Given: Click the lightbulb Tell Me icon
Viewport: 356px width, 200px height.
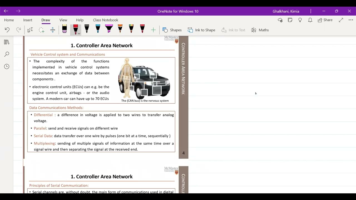Looking at the screenshot, I should (x=300, y=20).
